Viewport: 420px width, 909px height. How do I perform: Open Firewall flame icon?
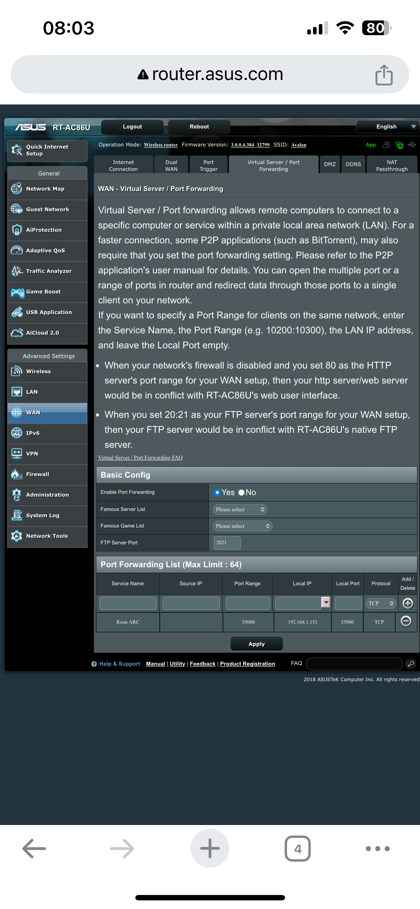point(17,474)
